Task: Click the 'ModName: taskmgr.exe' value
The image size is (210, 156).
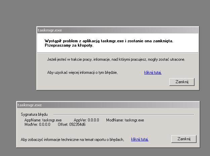Action: (125, 120)
